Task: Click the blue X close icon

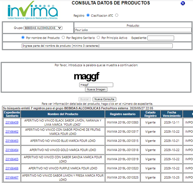Action: pos(183,3)
